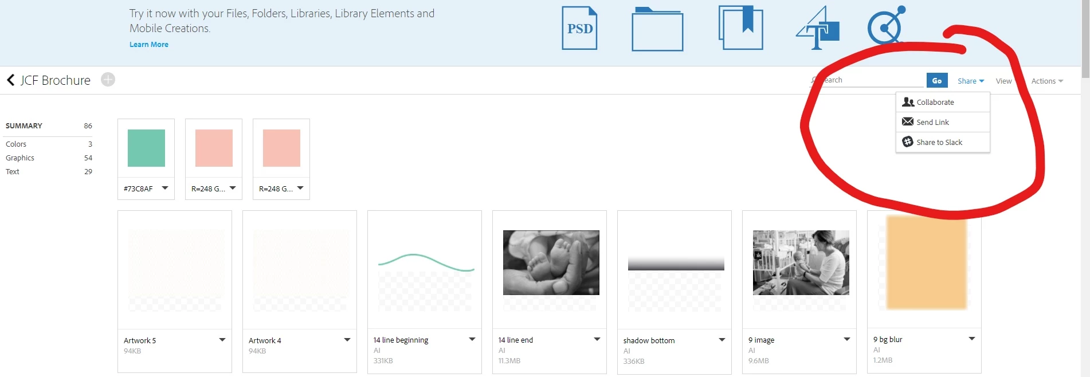This screenshot has width=1090, height=377.
Task: Choose Send Link from Share menu
Action: click(943, 122)
